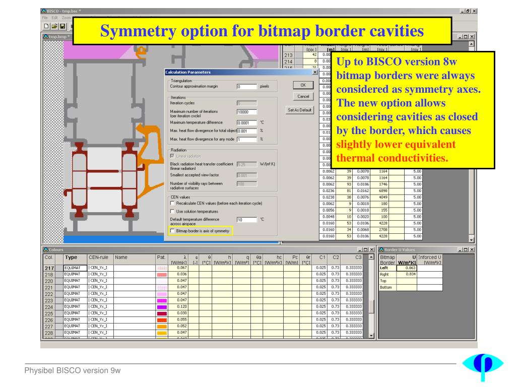Click the Type column header in Colours
The height and width of the screenshot is (387, 516).
tap(75, 260)
